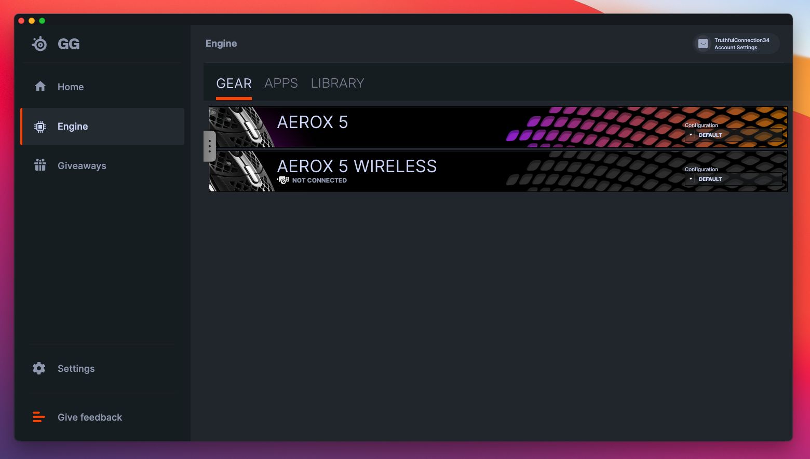Click the Aerox 5 Wireless mouse image
The image size is (810, 459).
point(242,171)
